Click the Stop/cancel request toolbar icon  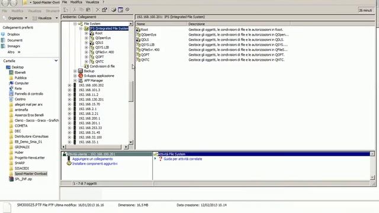(x=127, y=9)
